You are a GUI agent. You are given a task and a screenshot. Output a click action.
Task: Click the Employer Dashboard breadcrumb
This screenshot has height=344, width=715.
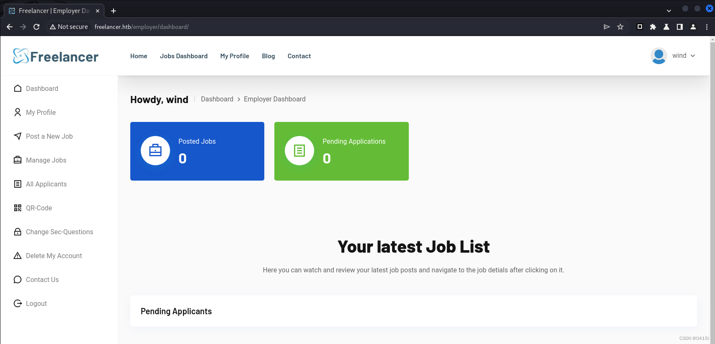tap(275, 99)
